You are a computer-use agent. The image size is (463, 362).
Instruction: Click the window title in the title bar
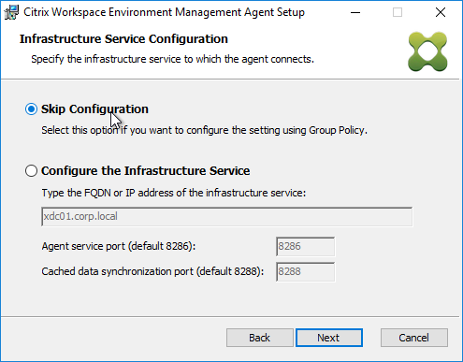164,12
